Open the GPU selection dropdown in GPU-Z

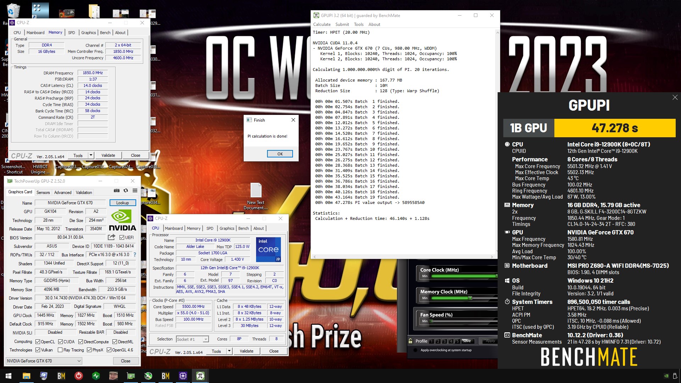44,361
